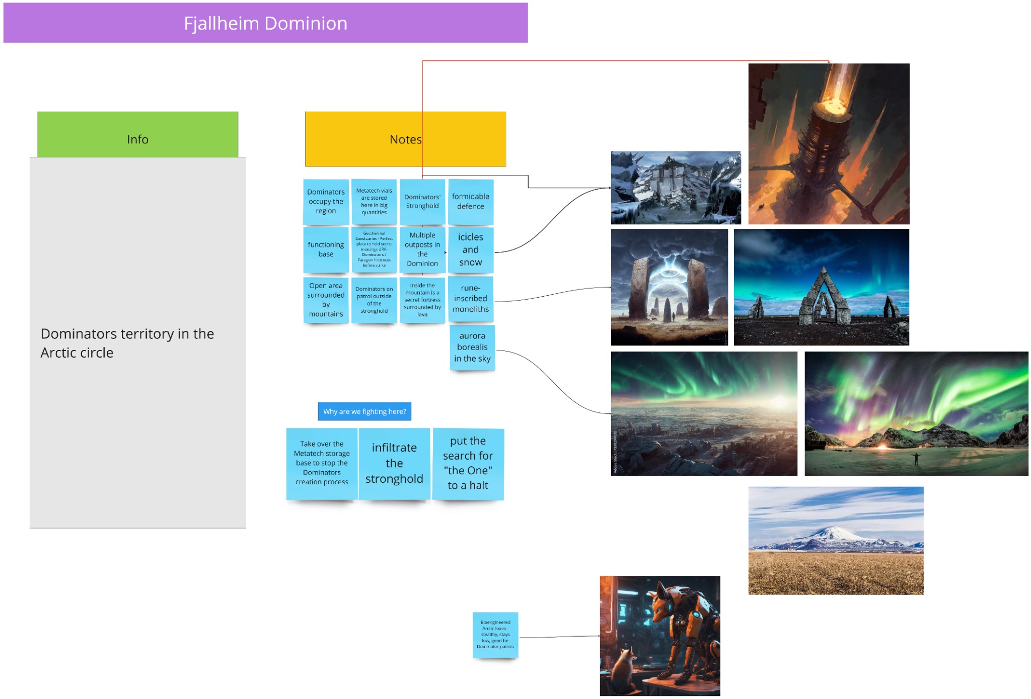Select the 'put the search for the One' note

[468, 463]
